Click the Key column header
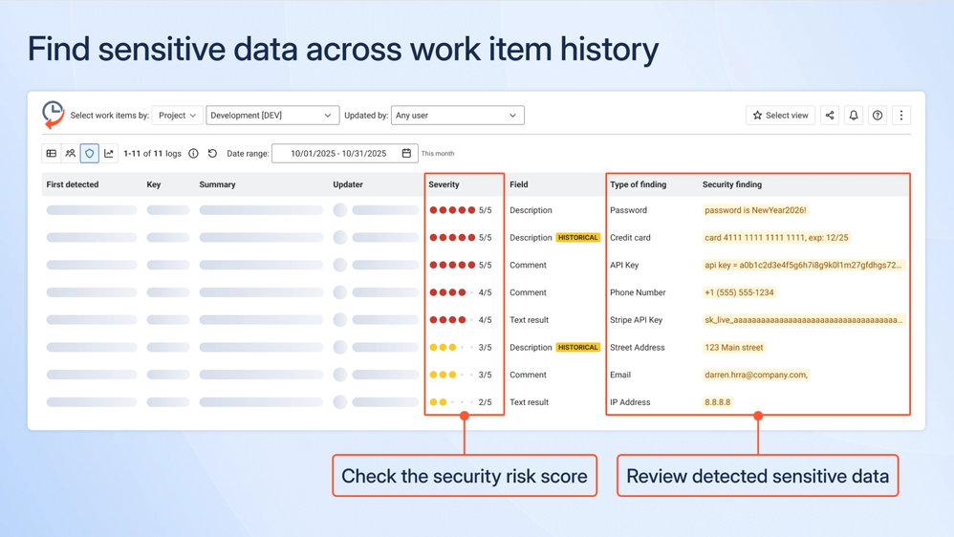The width and height of the screenshot is (954, 537). click(x=153, y=184)
